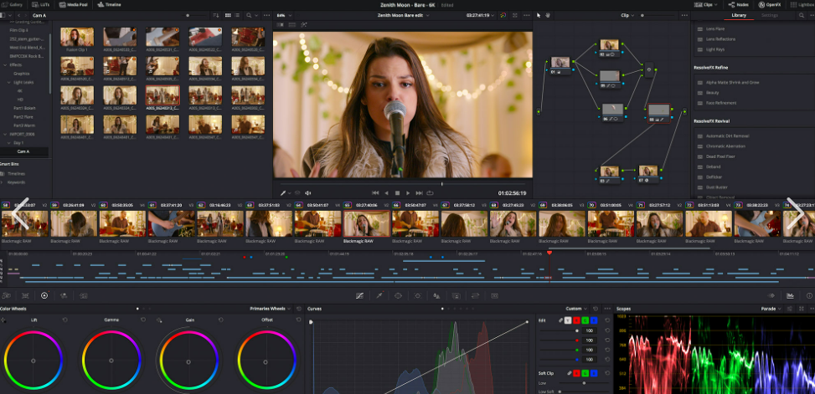This screenshot has width=815, height=394.
Task: Toggle viewer split-screen highlight wand icon
Action: (x=304, y=24)
